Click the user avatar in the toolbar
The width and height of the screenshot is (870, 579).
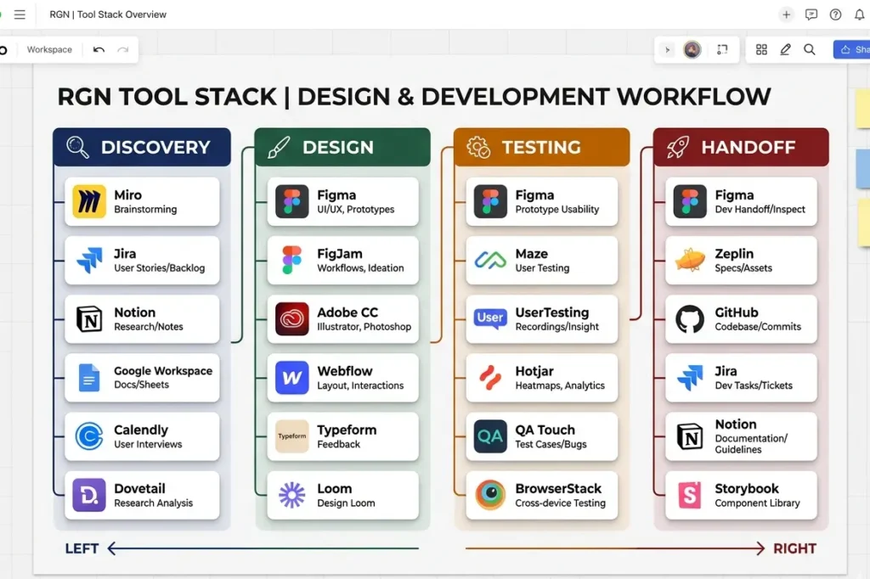tap(692, 49)
